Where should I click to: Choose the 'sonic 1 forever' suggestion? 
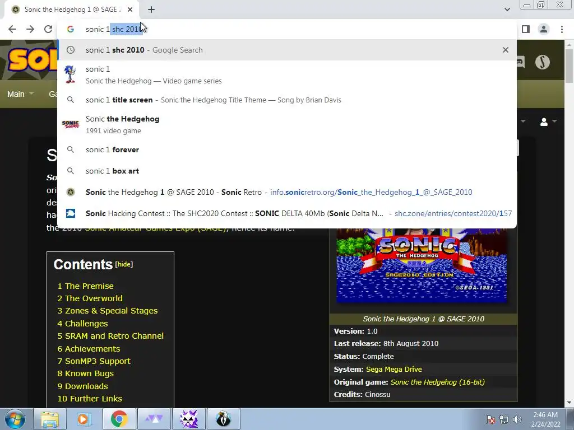pos(287,149)
